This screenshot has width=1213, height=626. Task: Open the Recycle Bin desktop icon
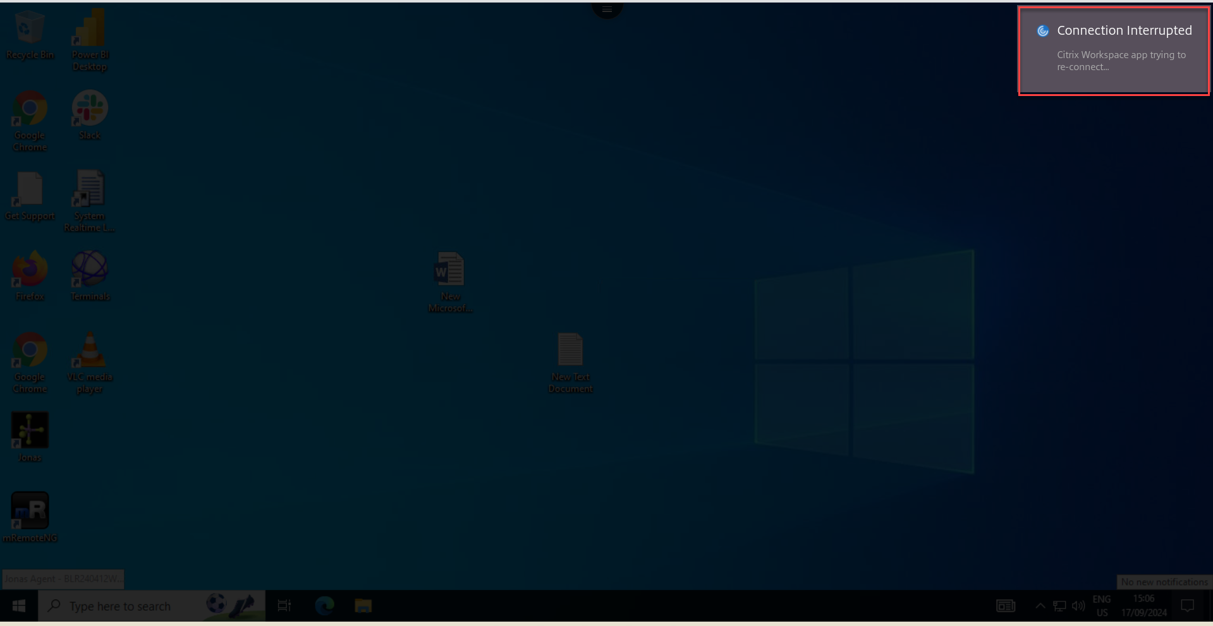click(x=30, y=35)
